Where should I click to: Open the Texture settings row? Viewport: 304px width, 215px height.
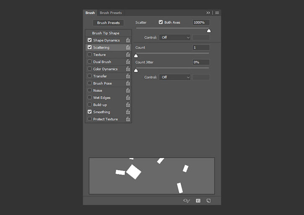click(x=108, y=55)
